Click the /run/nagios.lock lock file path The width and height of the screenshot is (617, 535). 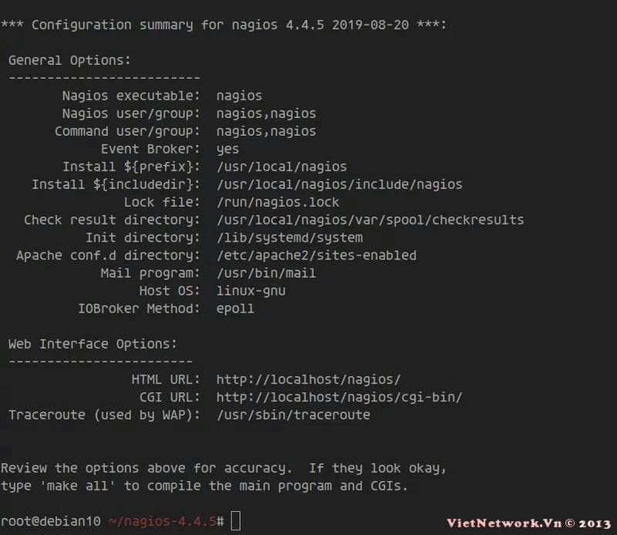coord(278,202)
